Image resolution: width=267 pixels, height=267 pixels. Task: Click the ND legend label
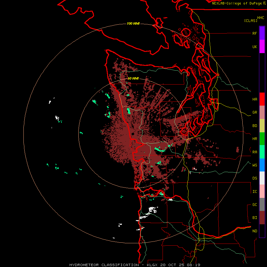coord(255,231)
